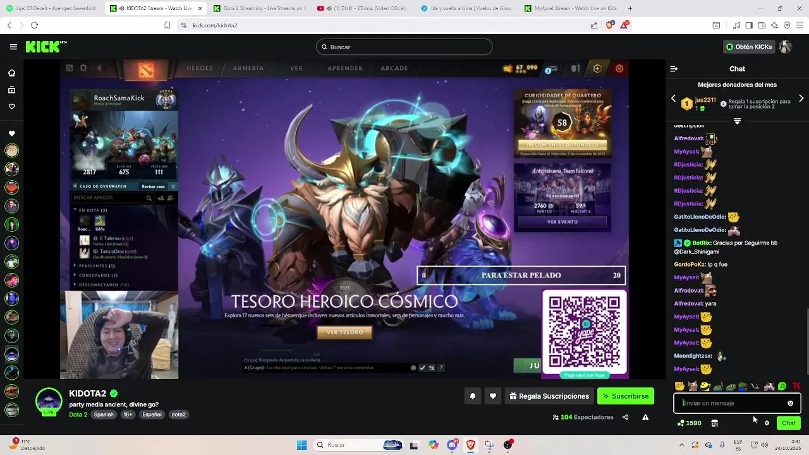The image size is (809, 455).
Task: Open a new browser tab
Action: tap(630, 8)
